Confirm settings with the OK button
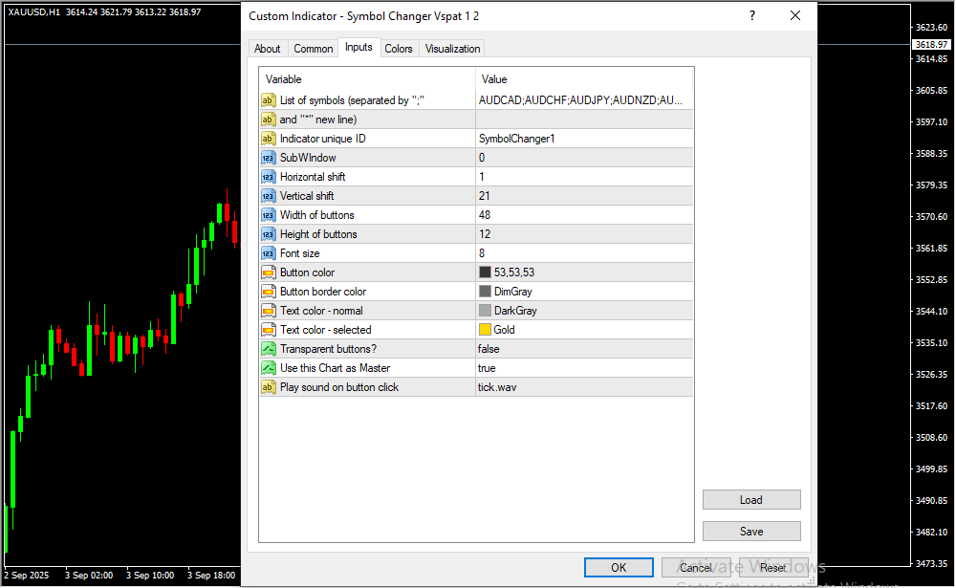 (619, 568)
